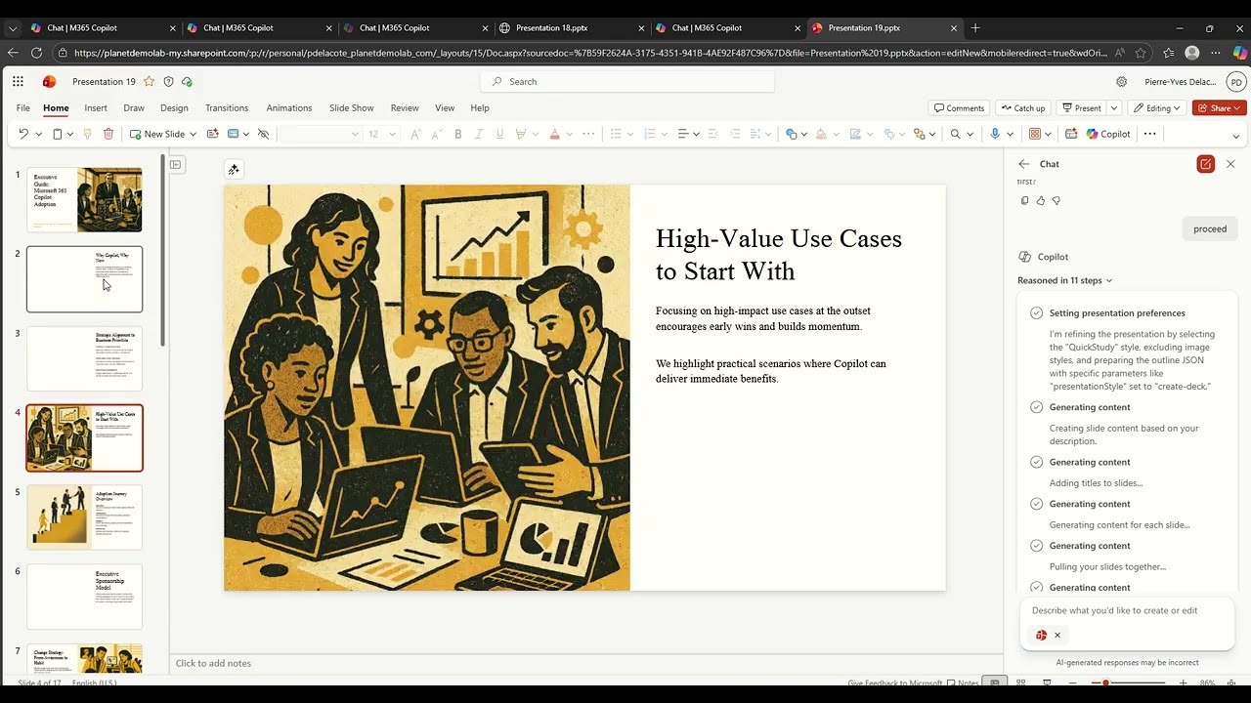Open the Comments button

pyautogui.click(x=959, y=108)
